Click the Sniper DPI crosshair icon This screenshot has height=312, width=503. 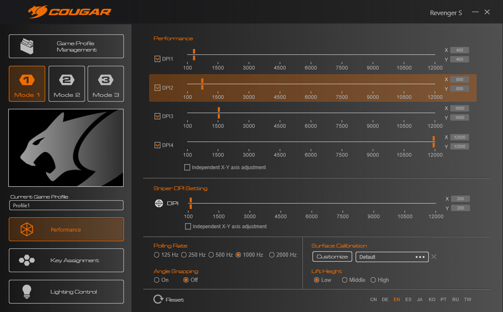(x=159, y=203)
